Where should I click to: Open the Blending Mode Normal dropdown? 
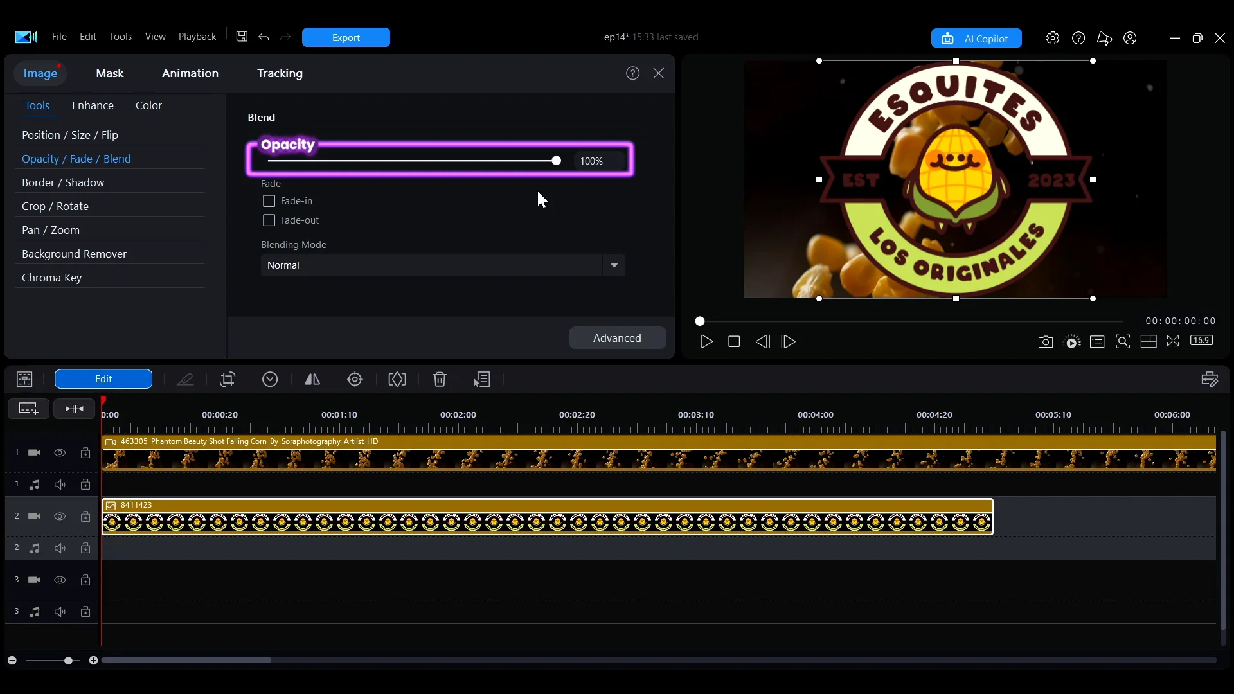click(443, 265)
